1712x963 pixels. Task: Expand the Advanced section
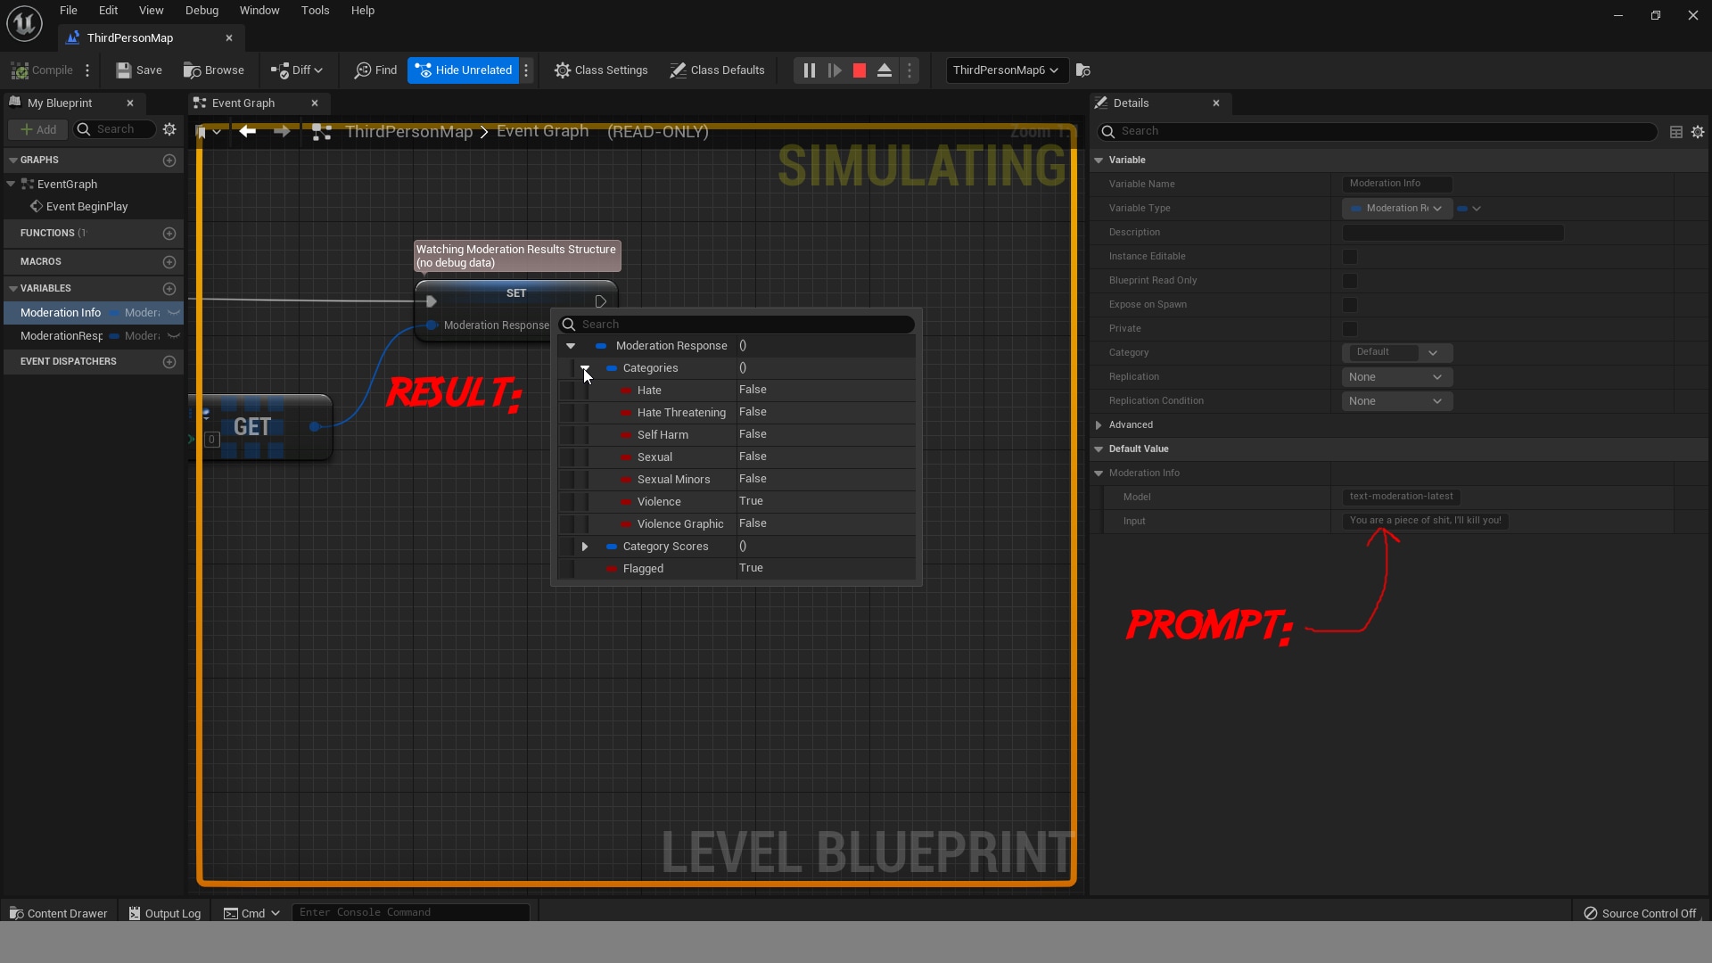(1099, 425)
